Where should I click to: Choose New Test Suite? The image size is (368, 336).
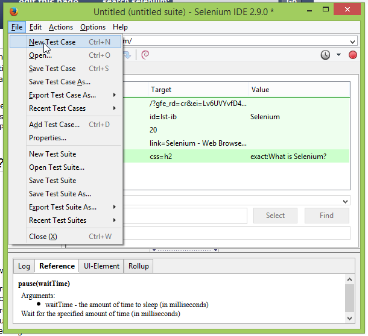(x=65, y=154)
